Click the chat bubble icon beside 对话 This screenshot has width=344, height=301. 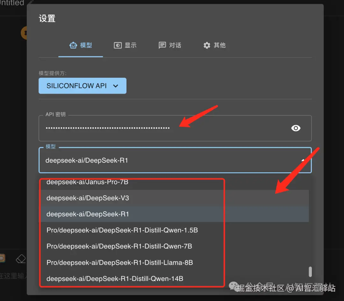[162, 46]
